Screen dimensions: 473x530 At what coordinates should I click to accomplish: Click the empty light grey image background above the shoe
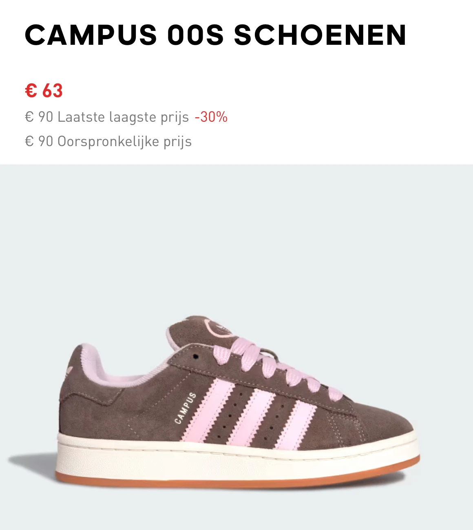(x=236, y=236)
